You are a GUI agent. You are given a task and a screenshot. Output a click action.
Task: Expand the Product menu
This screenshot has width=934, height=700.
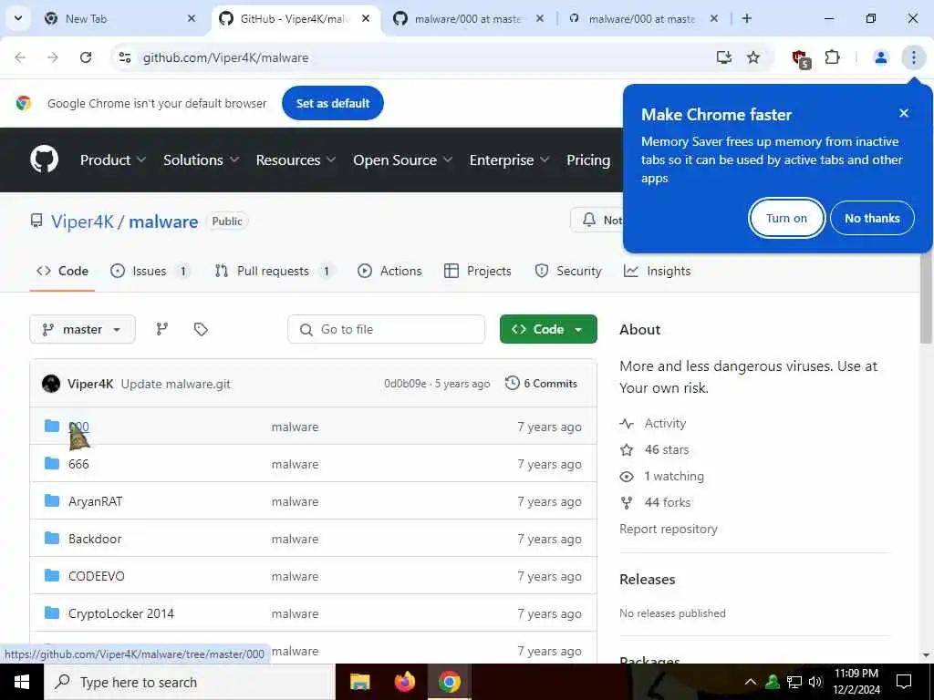click(113, 160)
